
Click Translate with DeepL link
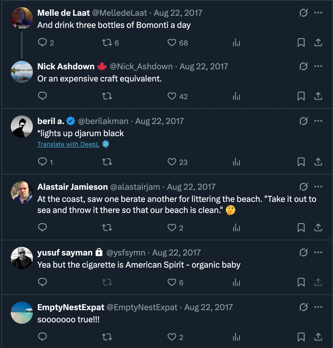(68, 144)
